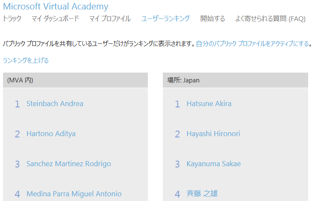Open Kayanuma Sakae's profile
The image size is (315, 201).
click(x=214, y=164)
